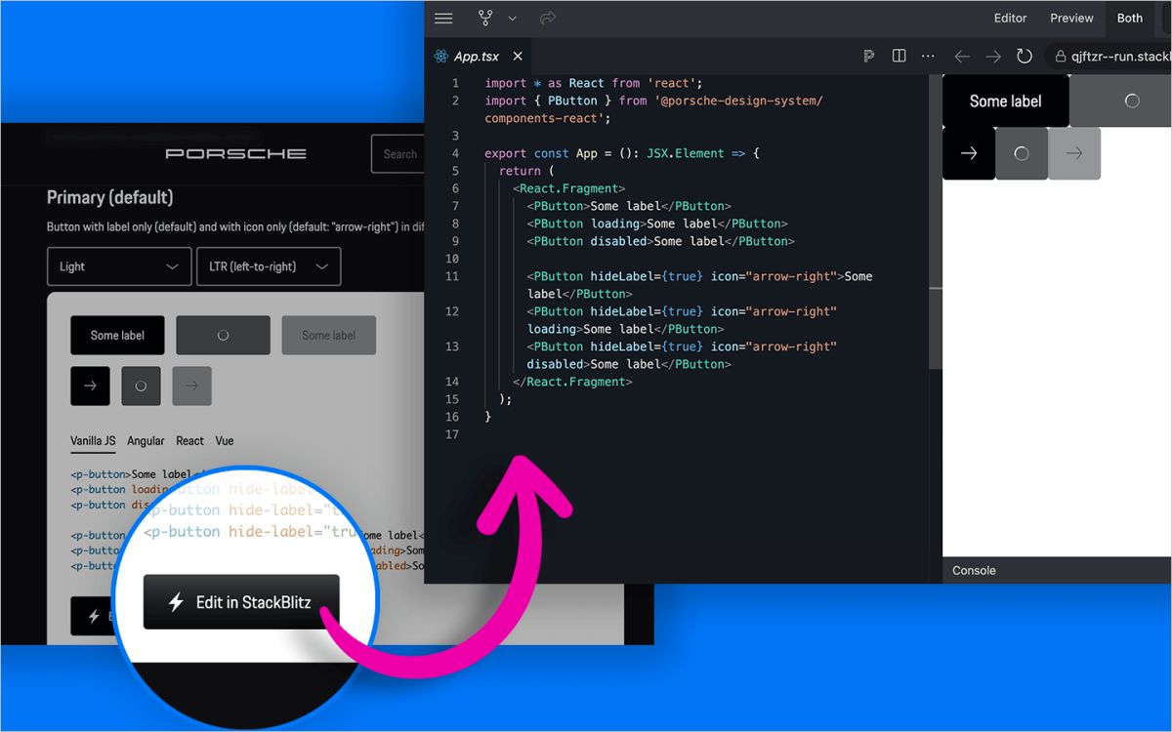Image resolution: width=1172 pixels, height=732 pixels.
Task: Click the loading spinner button in preview top row
Action: coord(1120,101)
